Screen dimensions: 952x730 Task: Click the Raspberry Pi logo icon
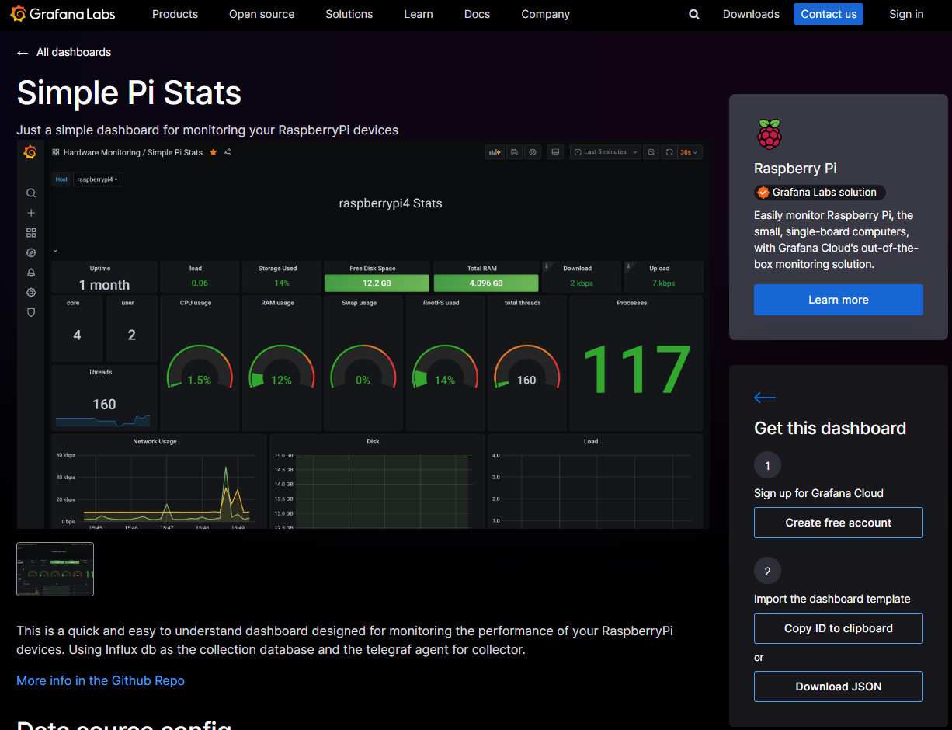click(769, 134)
